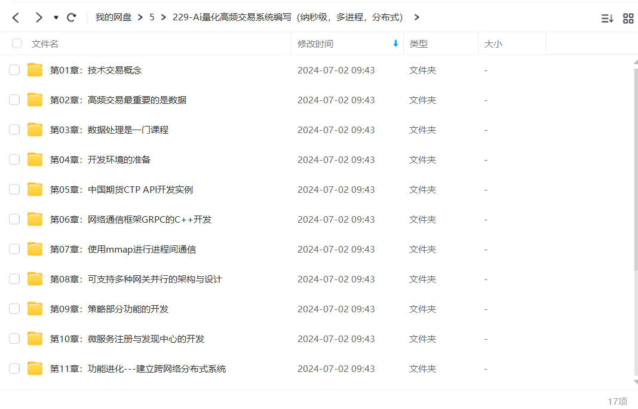
Task: Click the 我的网盘 breadcrumb
Action: 113,17
